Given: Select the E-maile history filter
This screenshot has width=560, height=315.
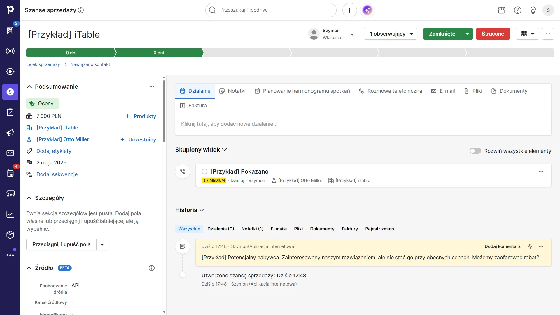Looking at the screenshot, I should (x=279, y=229).
